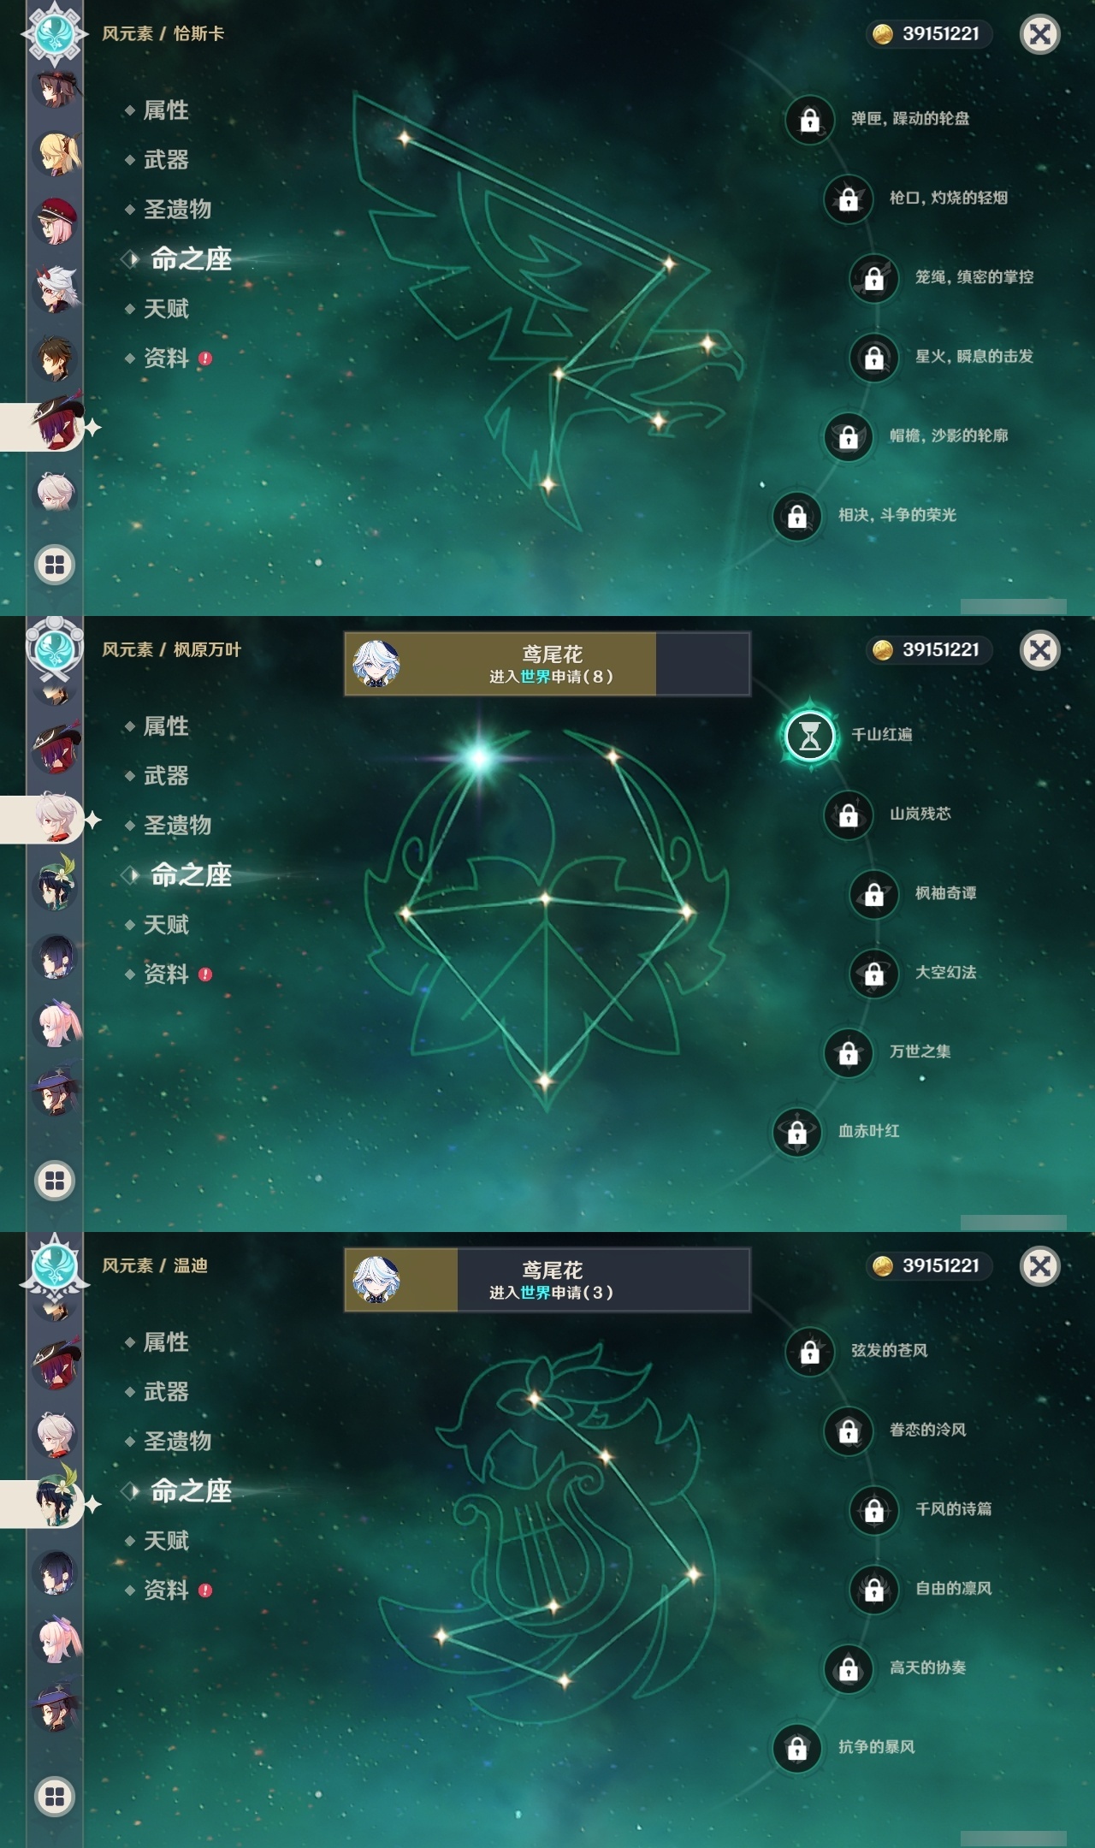
Task: Click the bright glowing star in Kazuha's constellation
Action: pyautogui.click(x=479, y=757)
